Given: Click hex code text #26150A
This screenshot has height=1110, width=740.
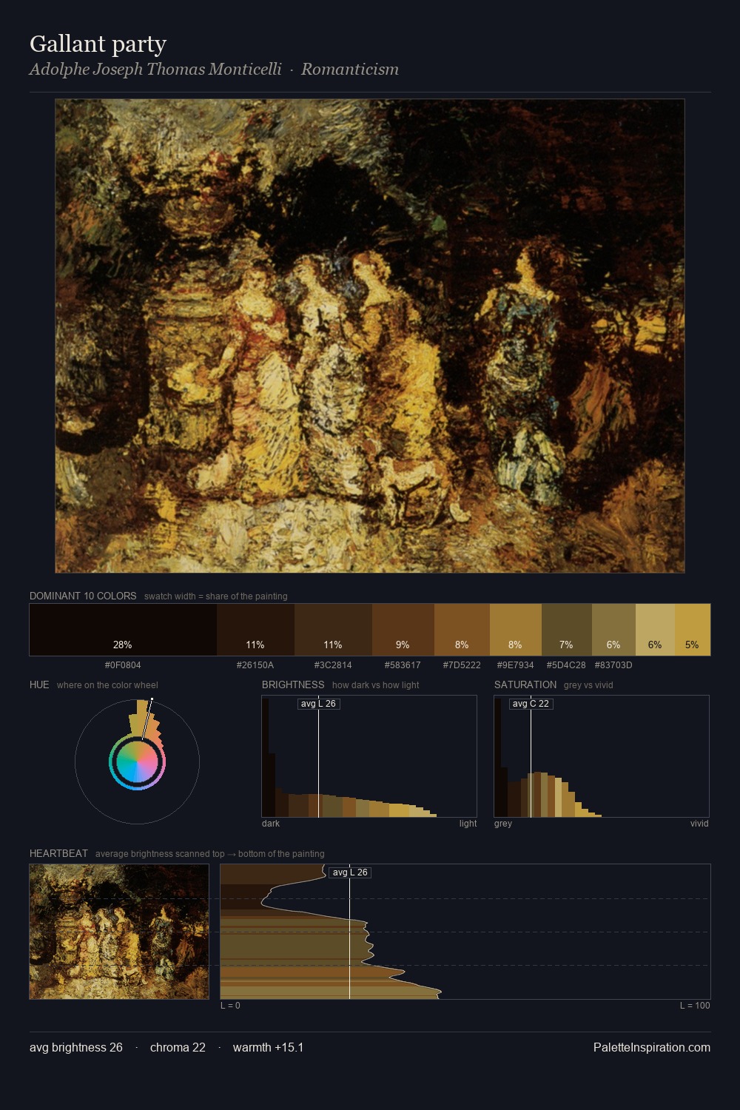Looking at the screenshot, I should coord(255,665).
